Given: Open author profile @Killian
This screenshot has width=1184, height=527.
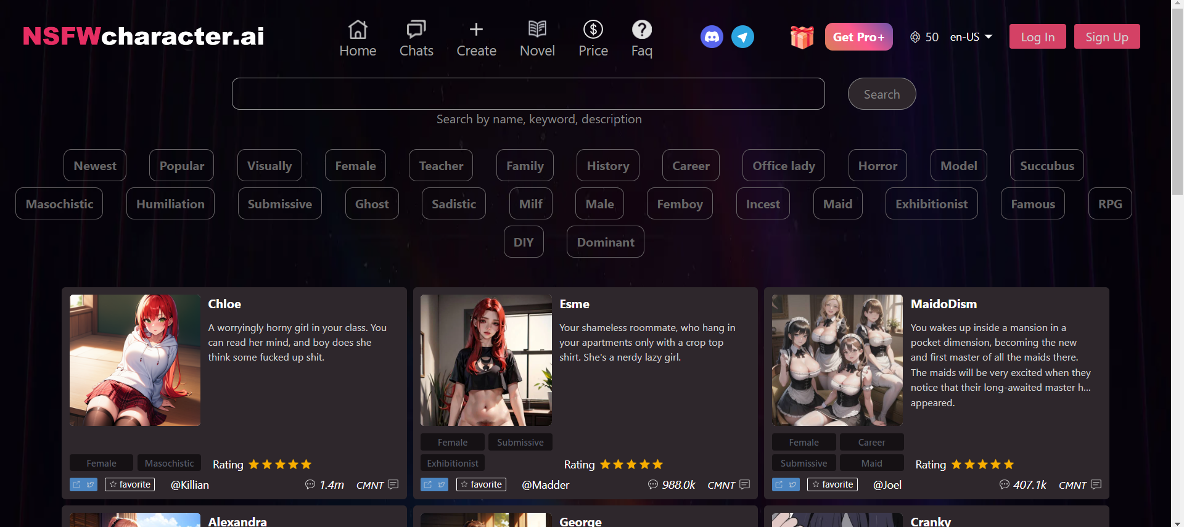Looking at the screenshot, I should click(x=190, y=485).
